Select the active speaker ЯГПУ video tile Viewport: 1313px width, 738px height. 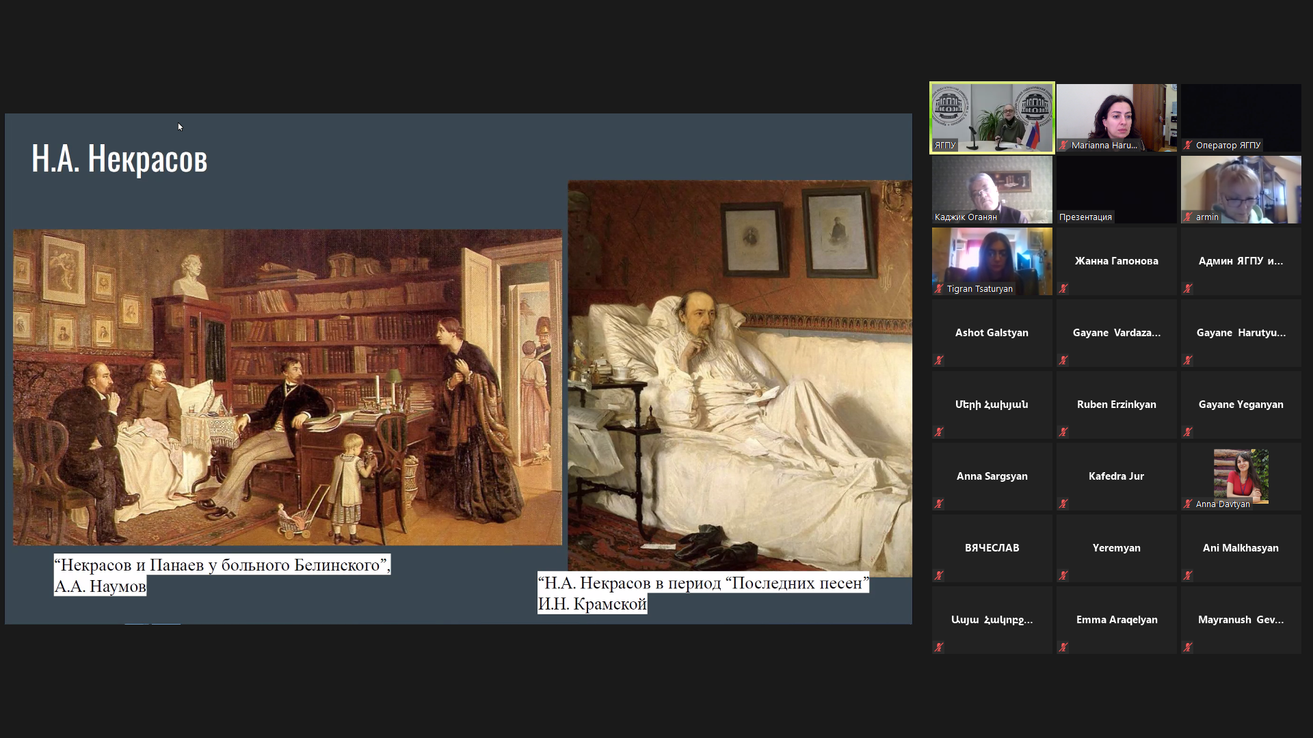992,116
